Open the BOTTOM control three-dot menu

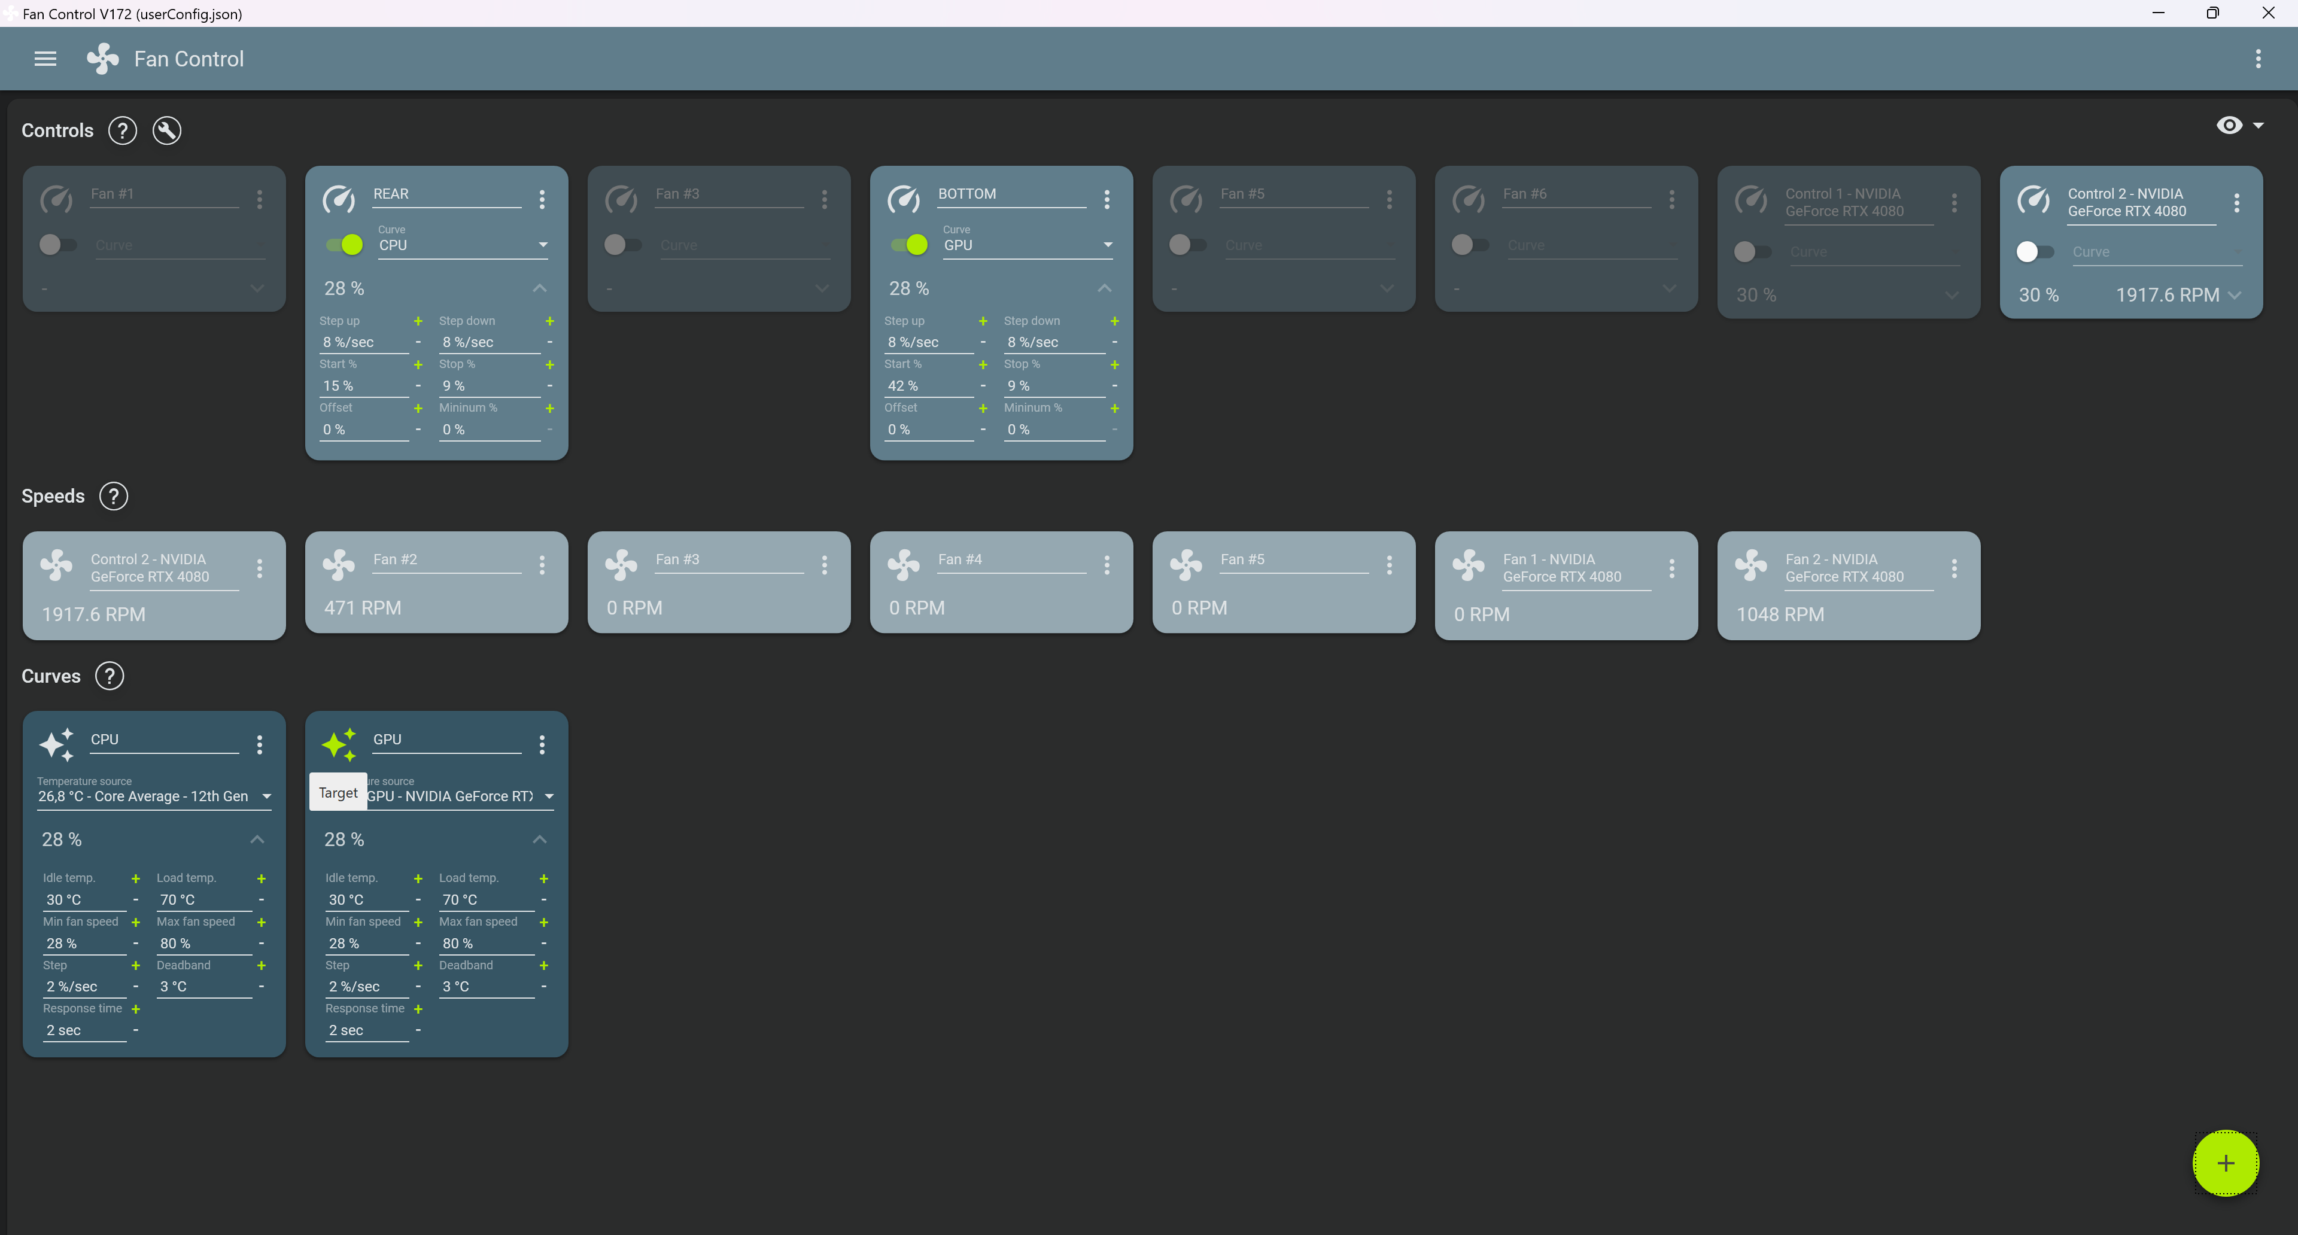point(1106,199)
